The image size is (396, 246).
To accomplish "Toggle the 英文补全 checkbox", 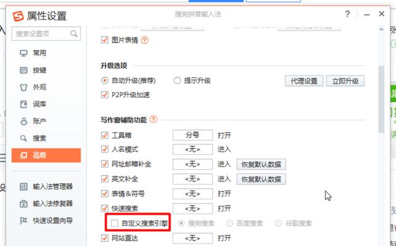I will point(105,179).
